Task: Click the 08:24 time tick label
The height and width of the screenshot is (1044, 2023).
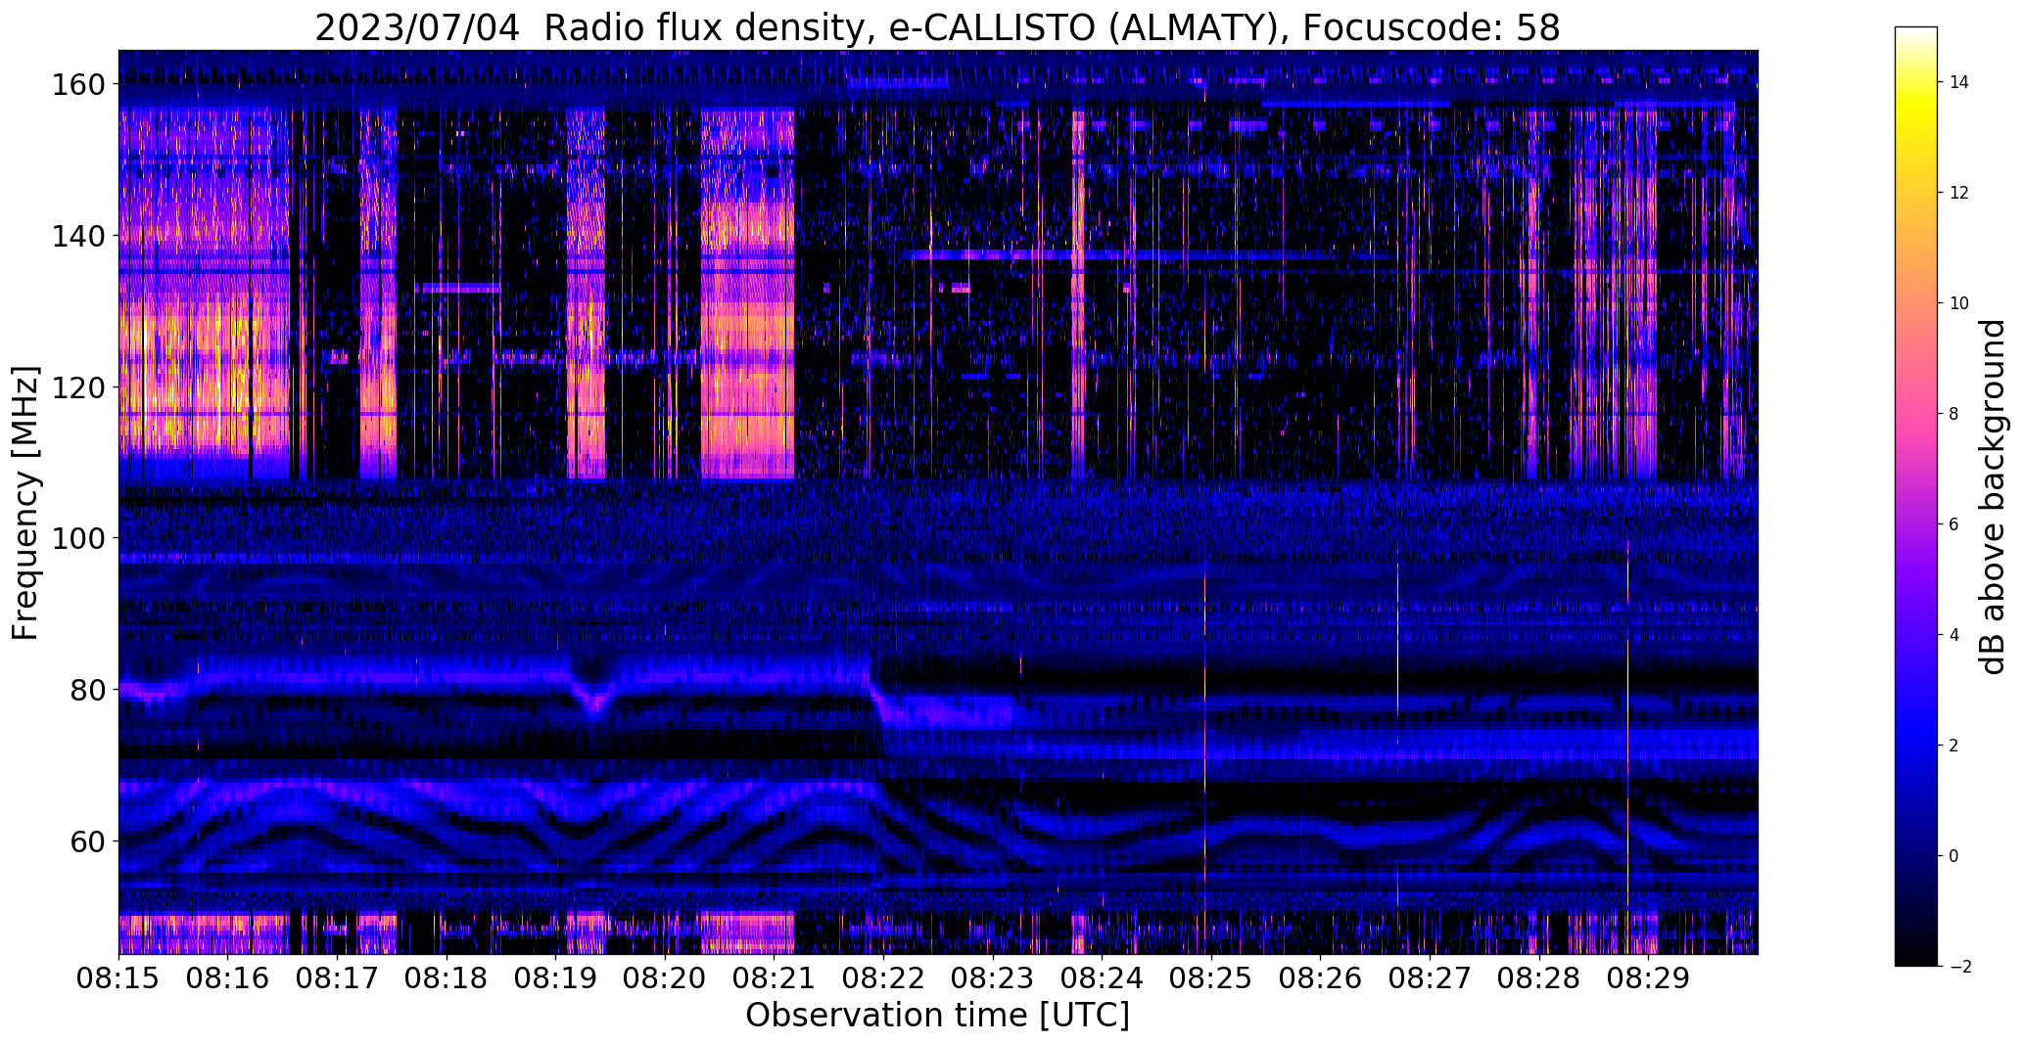Action: [1103, 979]
